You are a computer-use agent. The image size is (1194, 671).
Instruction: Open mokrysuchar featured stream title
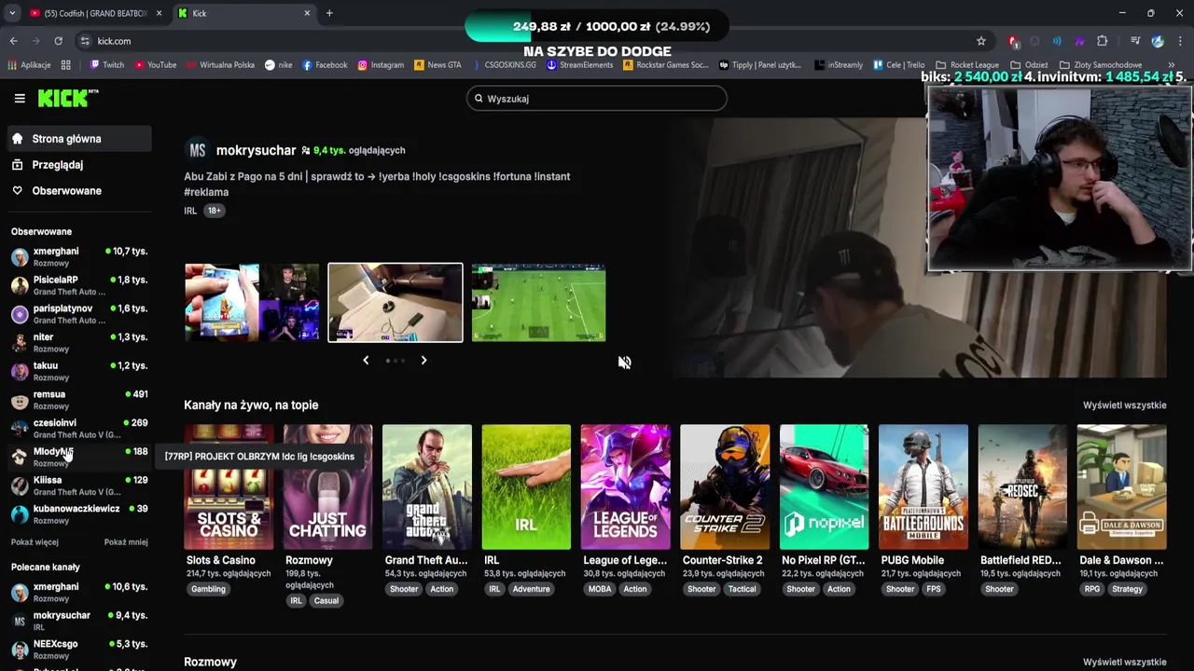[377, 184]
